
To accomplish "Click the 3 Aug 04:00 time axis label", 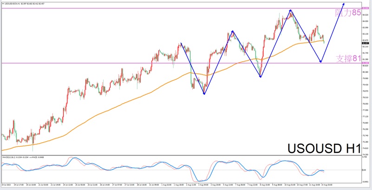I will [x=204, y=184].
